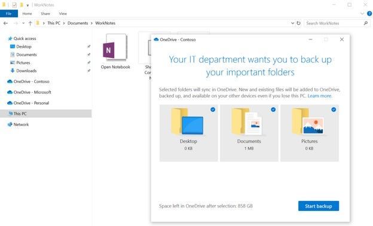Image resolution: width=373 pixels, height=226 pixels.
Task: Click the pin icon beside Documents
Action: [x=88, y=54]
